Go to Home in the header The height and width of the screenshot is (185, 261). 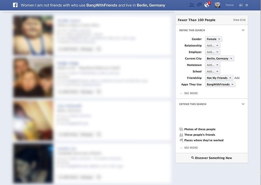point(230,5)
